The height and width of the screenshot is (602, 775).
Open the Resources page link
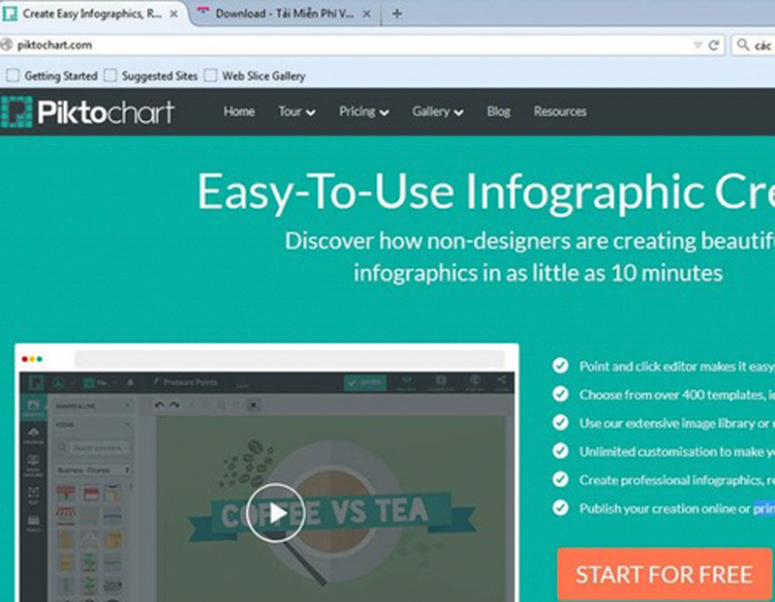pos(560,111)
